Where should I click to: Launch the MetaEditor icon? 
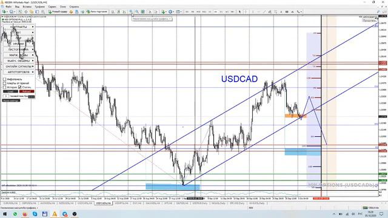pyautogui.click(x=71, y=12)
